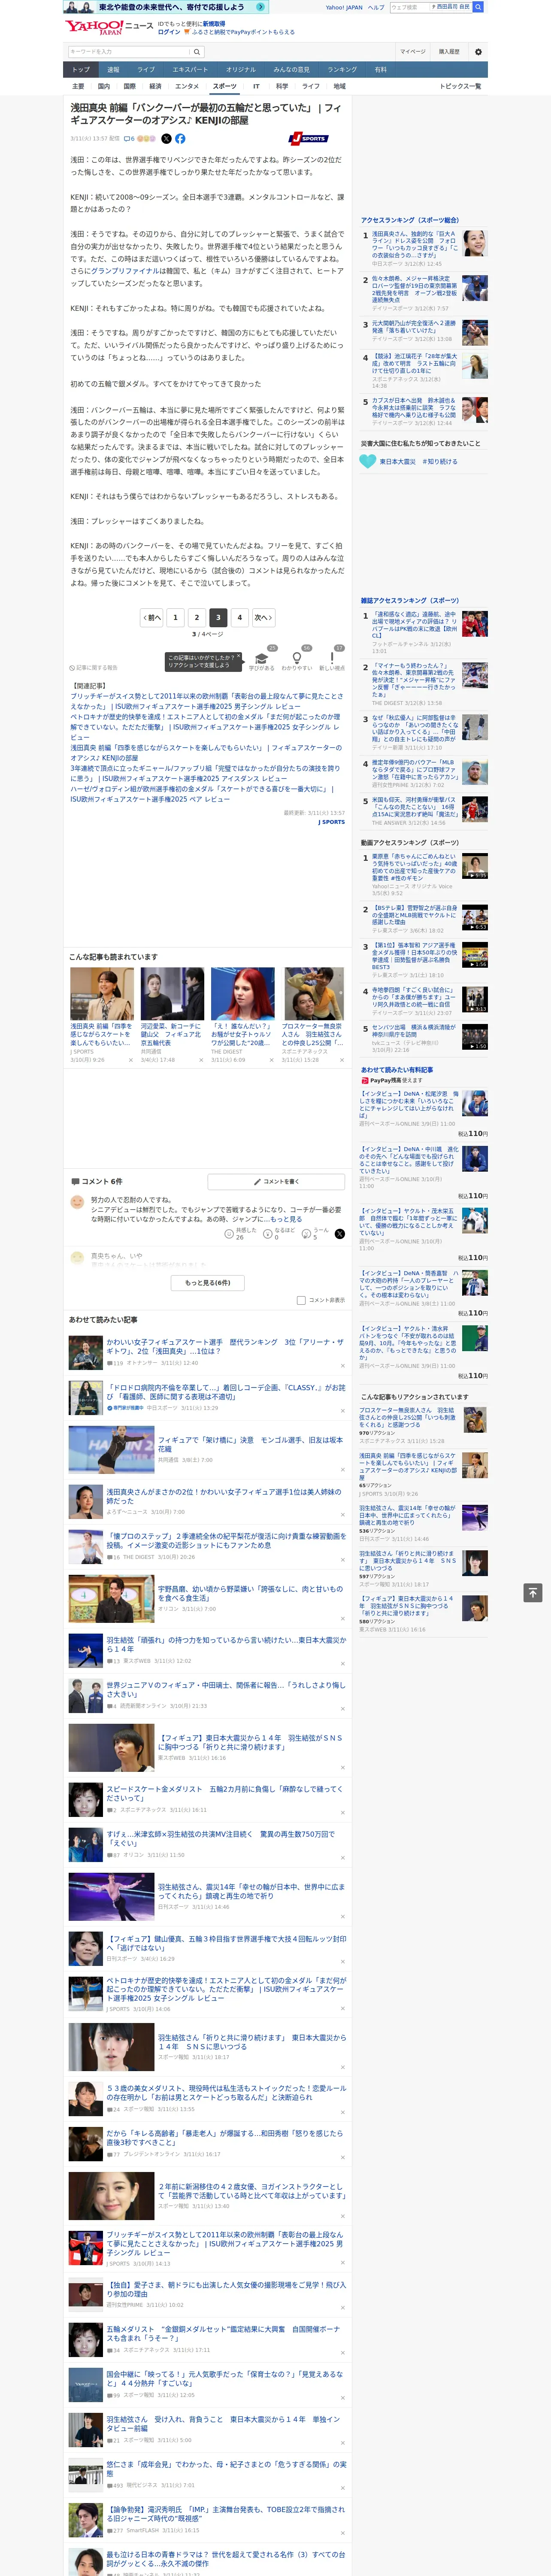This screenshot has height=2576, width=551.
Task: Select the エキスパート navigation tab
Action: [190, 70]
